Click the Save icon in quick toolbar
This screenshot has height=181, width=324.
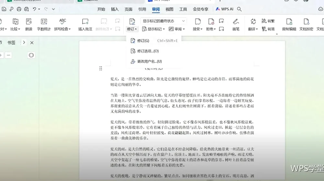click(x=4, y=9)
